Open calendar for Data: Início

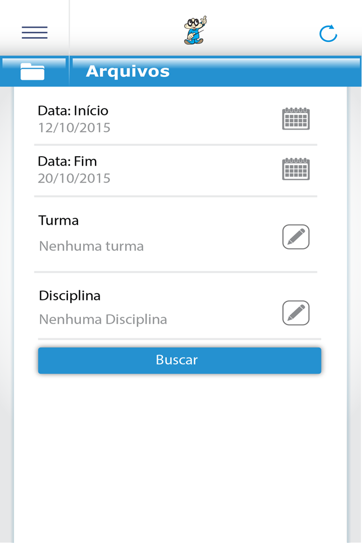[x=296, y=119]
